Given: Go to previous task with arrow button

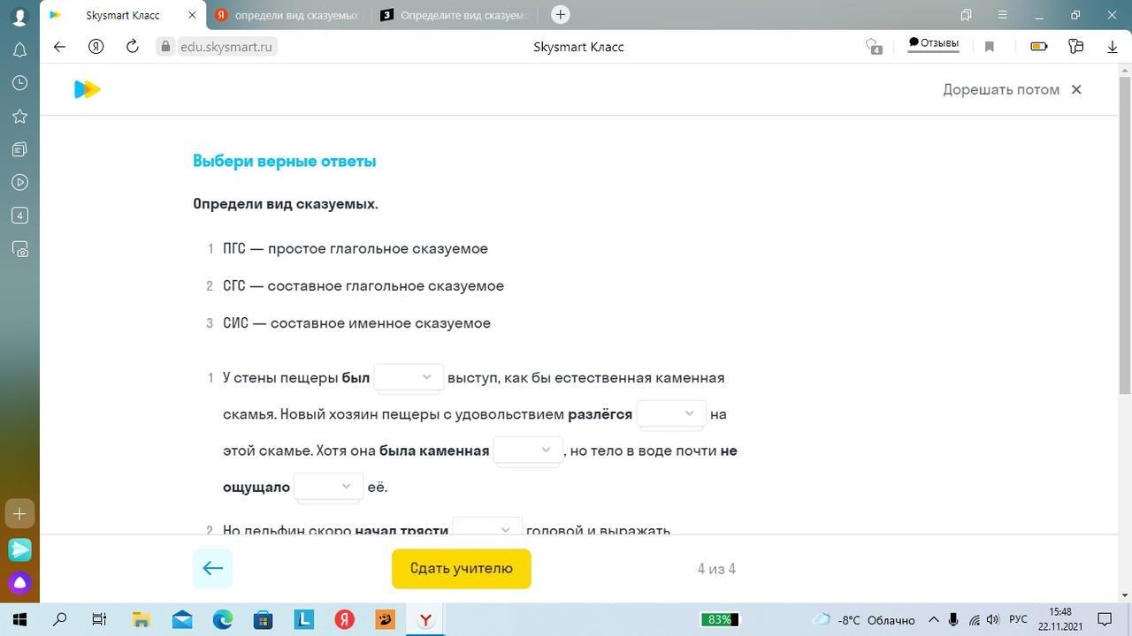Looking at the screenshot, I should [x=212, y=569].
